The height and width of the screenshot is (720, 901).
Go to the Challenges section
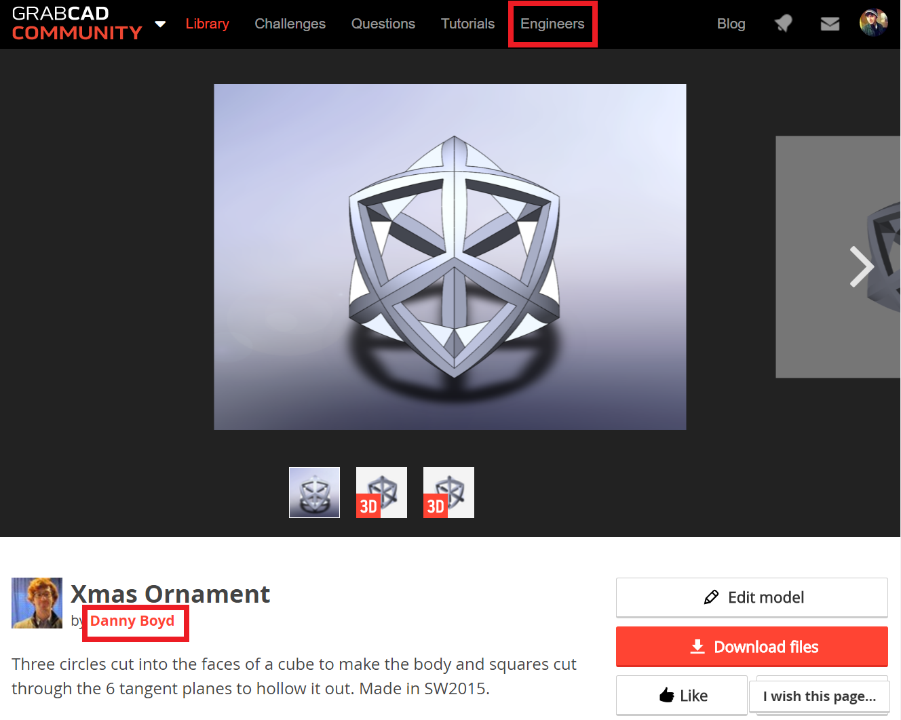tap(290, 24)
